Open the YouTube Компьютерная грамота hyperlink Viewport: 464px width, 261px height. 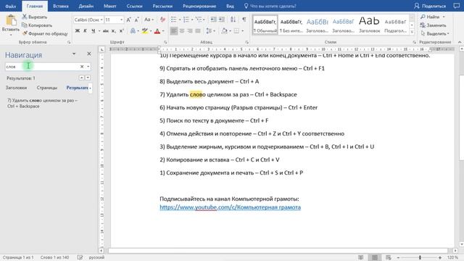[x=231, y=207]
